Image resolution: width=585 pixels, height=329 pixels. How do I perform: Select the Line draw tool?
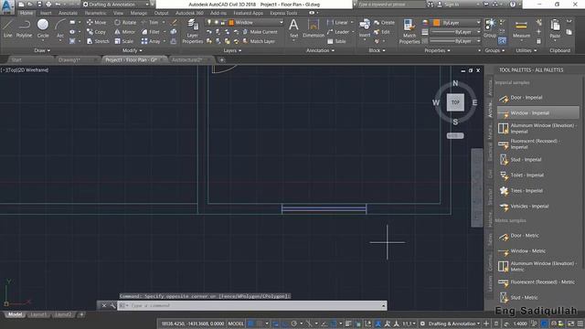coord(8,28)
